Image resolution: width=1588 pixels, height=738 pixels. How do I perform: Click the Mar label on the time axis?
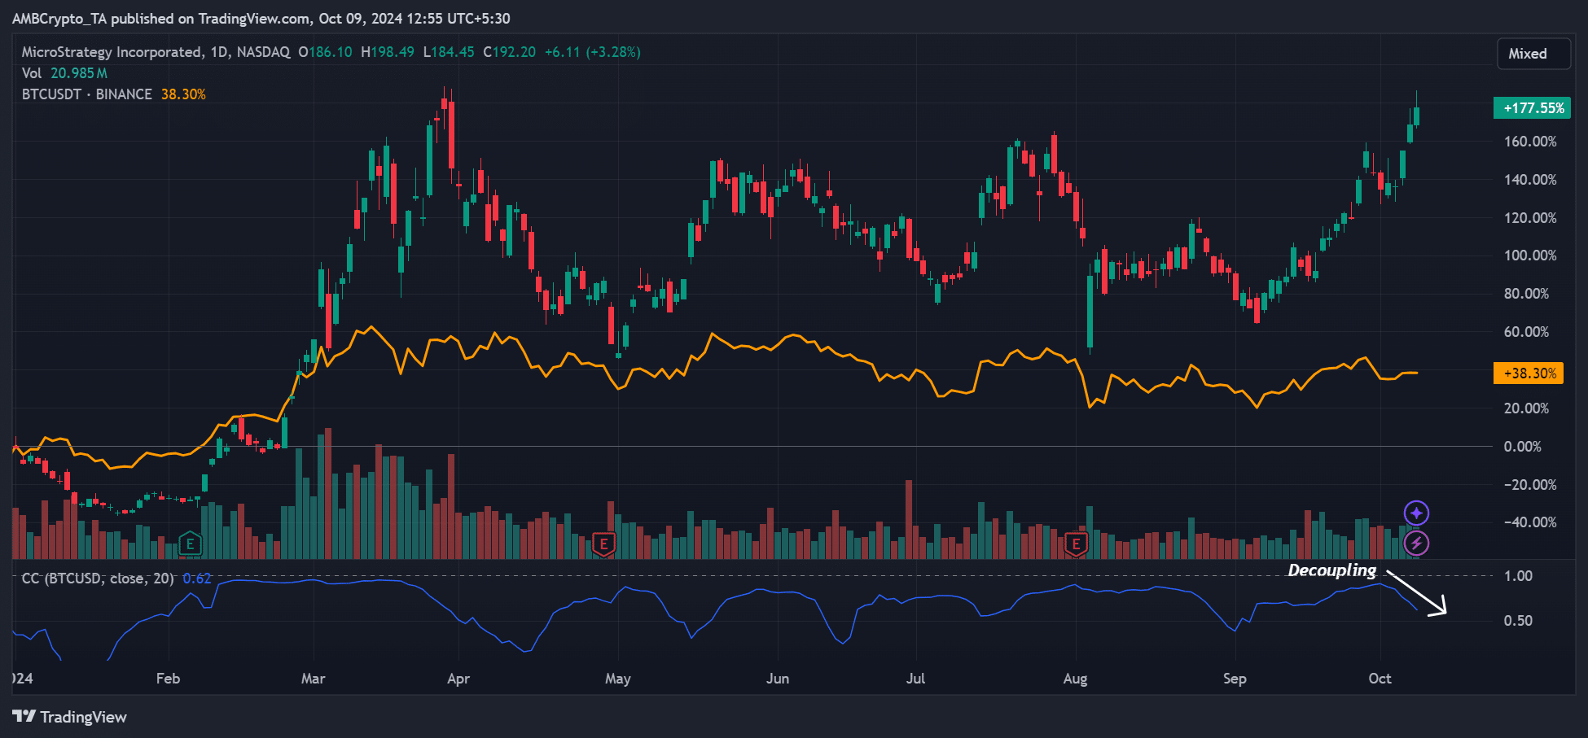pos(313,679)
